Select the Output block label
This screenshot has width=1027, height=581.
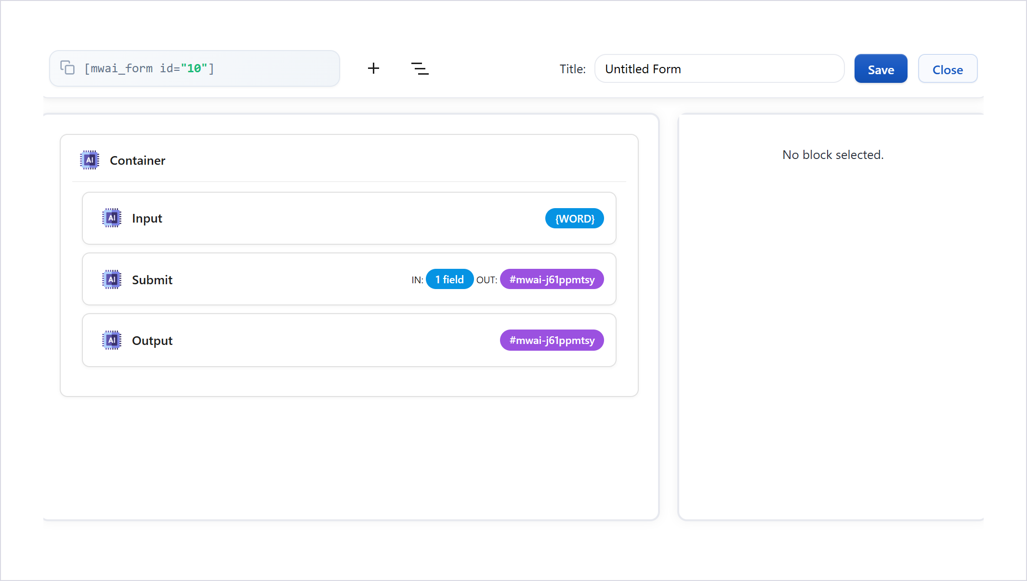click(152, 341)
